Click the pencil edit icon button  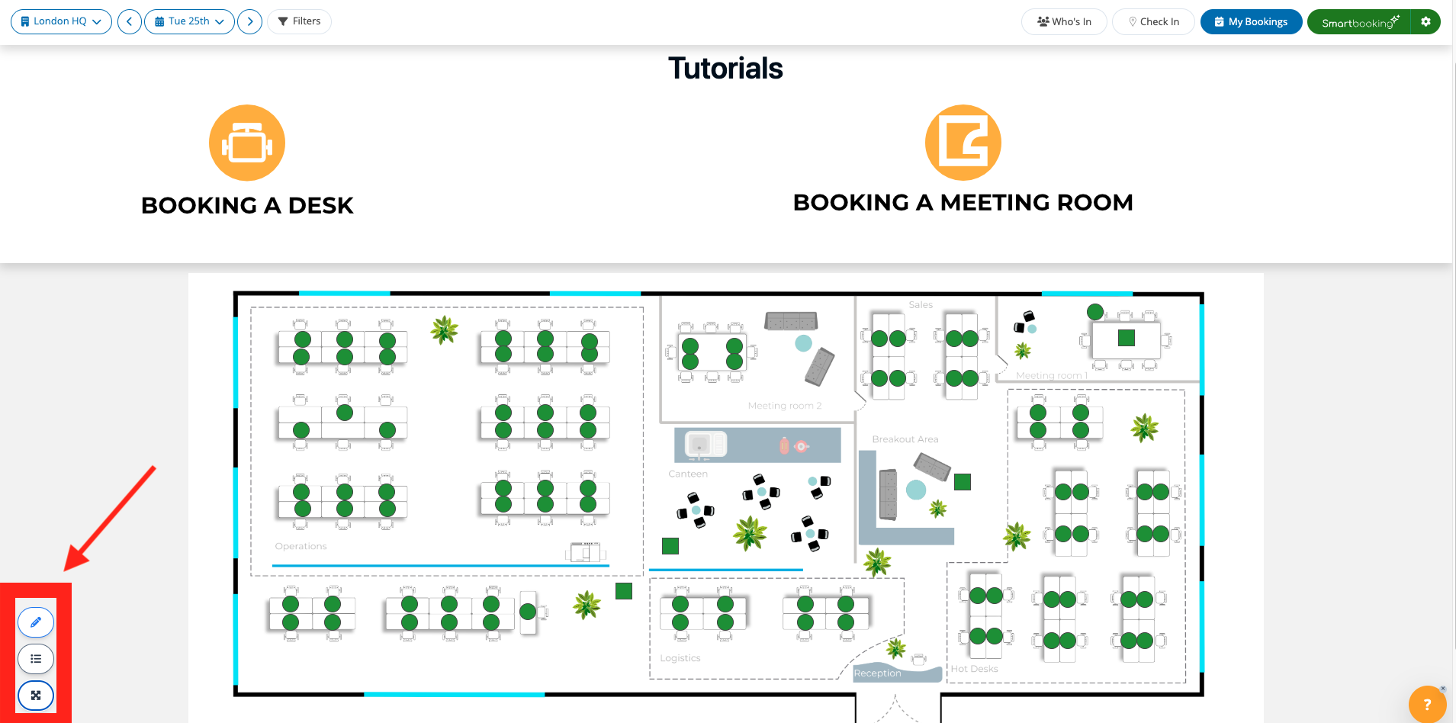pyautogui.click(x=36, y=622)
